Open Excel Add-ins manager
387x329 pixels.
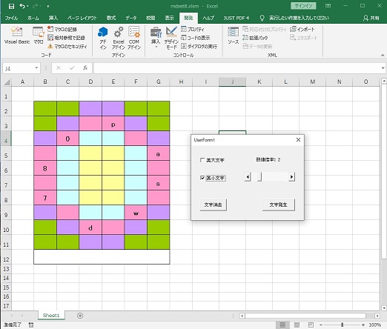click(x=119, y=38)
